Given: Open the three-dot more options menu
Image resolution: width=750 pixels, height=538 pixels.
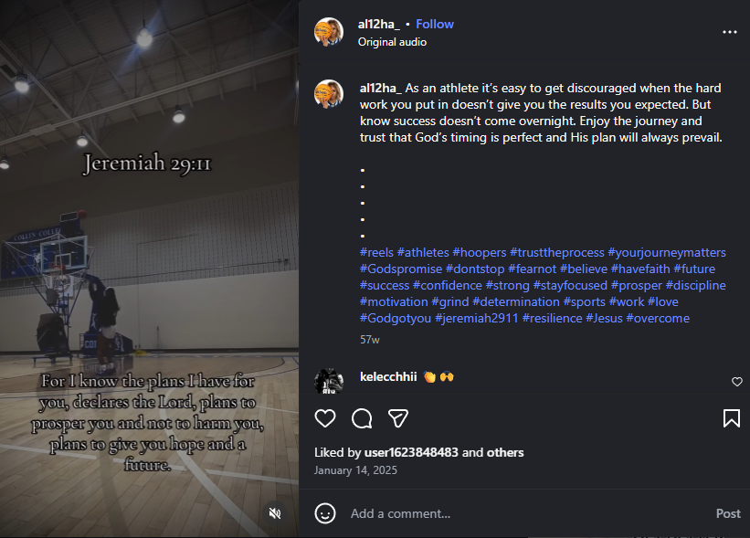Looking at the screenshot, I should coord(729,32).
